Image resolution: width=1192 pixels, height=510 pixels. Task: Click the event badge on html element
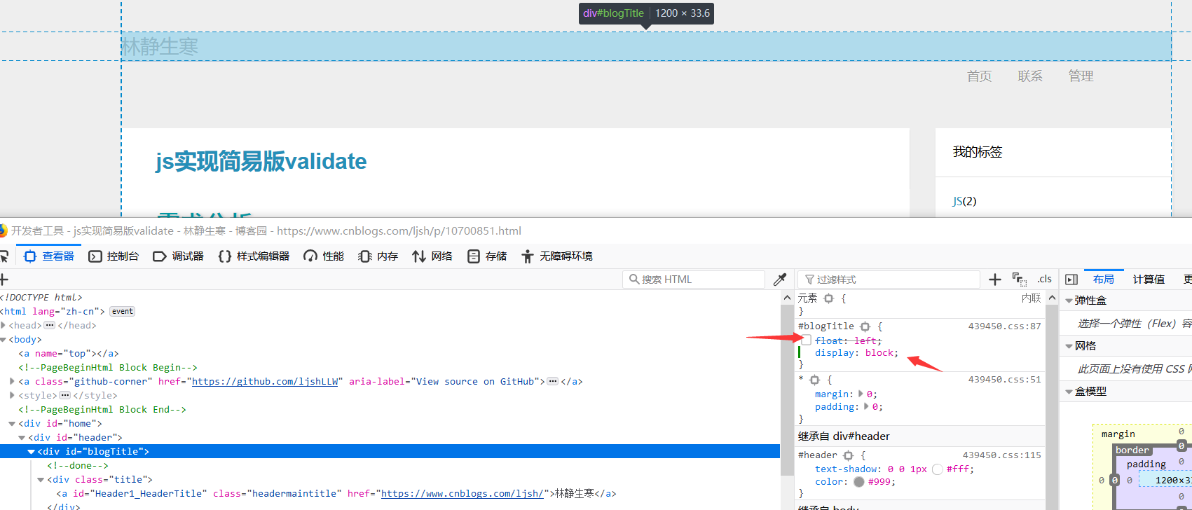[x=123, y=311]
